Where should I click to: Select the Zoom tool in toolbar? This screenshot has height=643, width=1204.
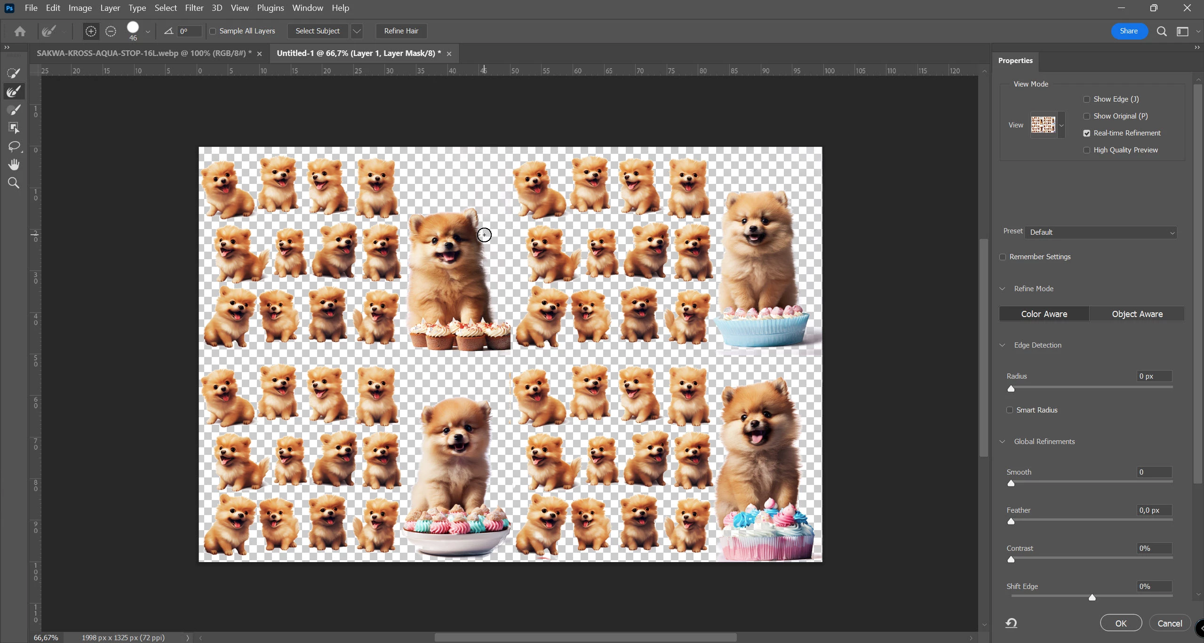point(14,183)
